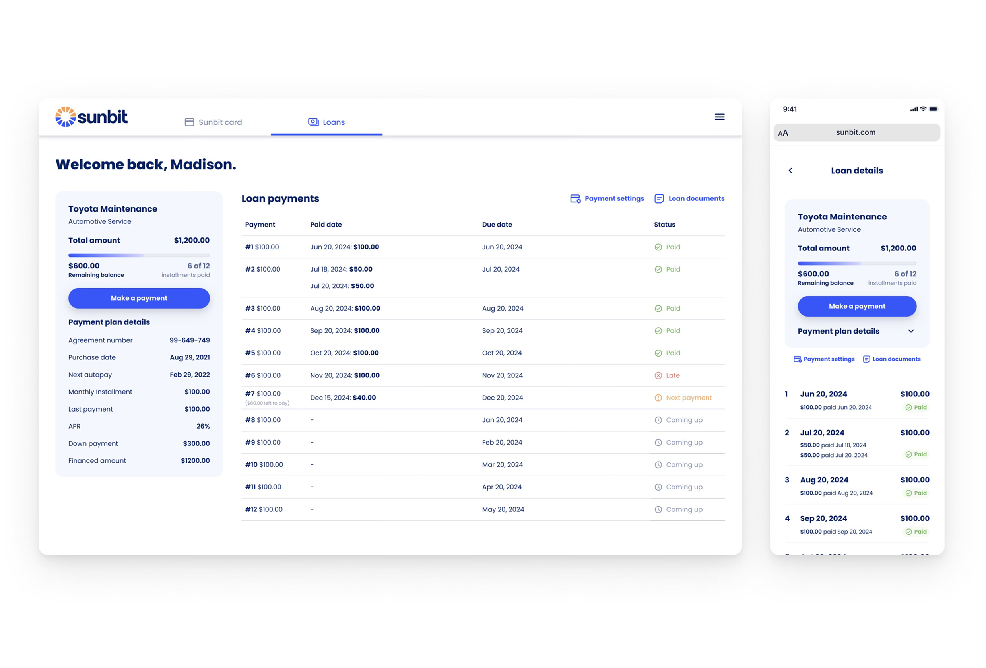Click the Late status icon for payment #6
The width and height of the screenshot is (986, 668).
click(x=658, y=375)
